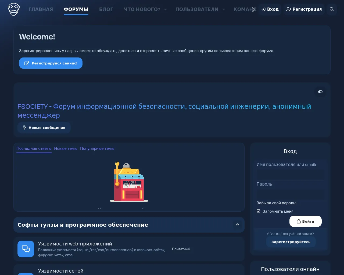This screenshot has height=275, width=344.
Task: Open the Форумы menu item
Action: [x=76, y=9]
